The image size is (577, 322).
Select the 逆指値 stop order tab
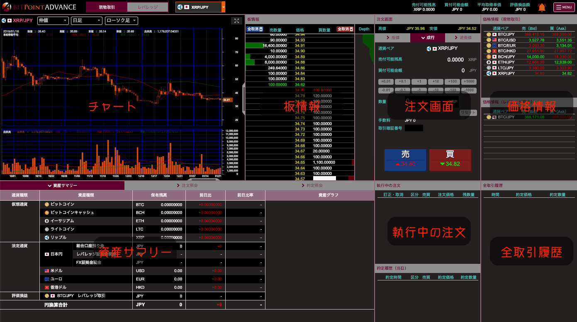point(463,37)
